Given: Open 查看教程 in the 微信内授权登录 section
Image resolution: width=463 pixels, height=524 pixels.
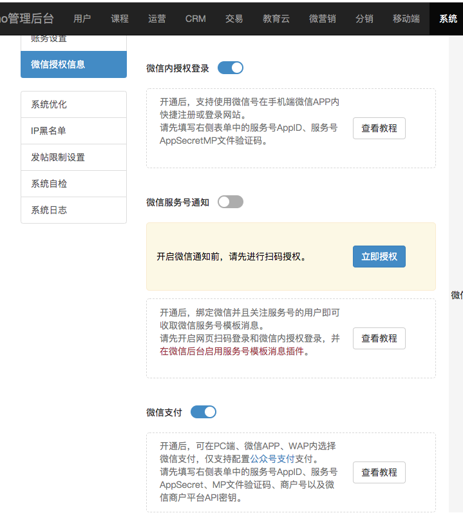Looking at the screenshot, I should pos(379,128).
